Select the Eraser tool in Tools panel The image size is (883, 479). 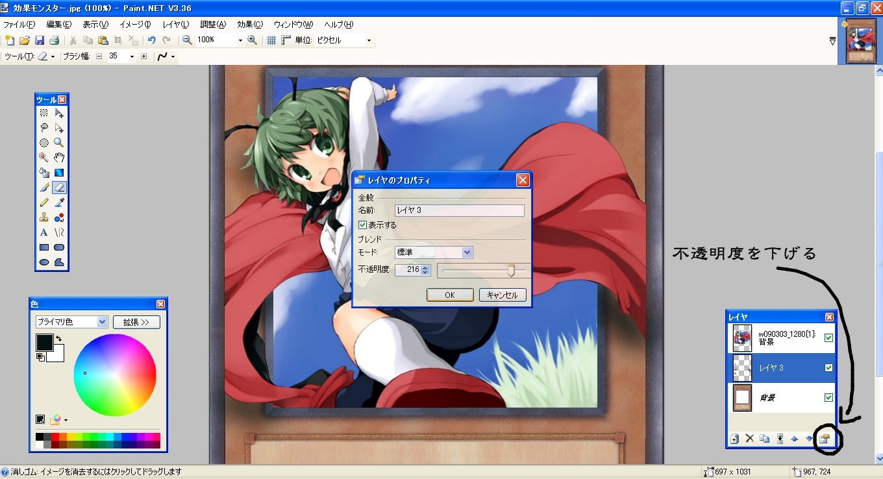[59, 188]
